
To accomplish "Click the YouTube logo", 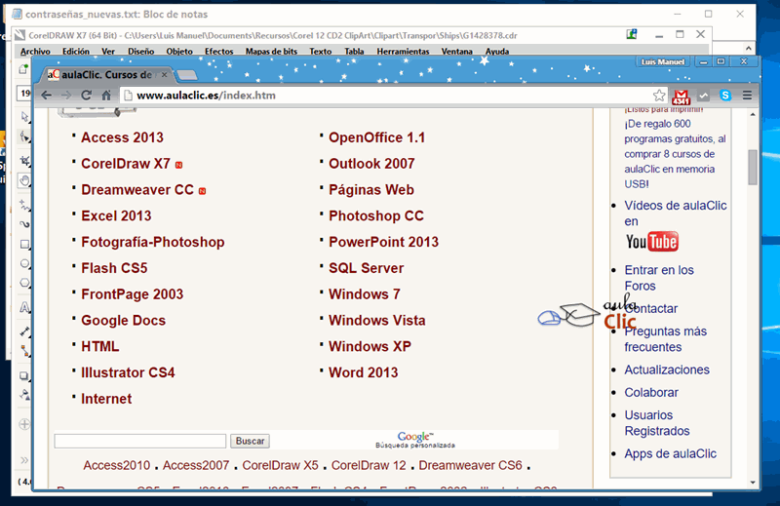I will (x=651, y=242).
